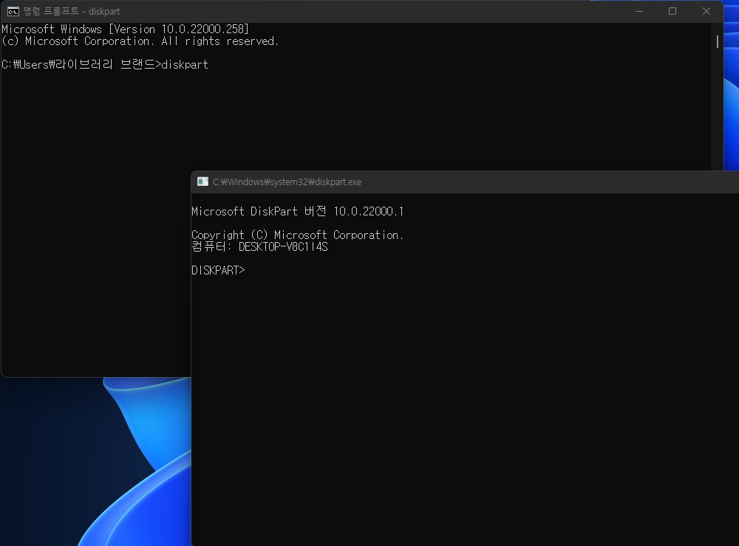Click the diskpart.exe window title bar
The image size is (739, 546).
(x=465, y=182)
